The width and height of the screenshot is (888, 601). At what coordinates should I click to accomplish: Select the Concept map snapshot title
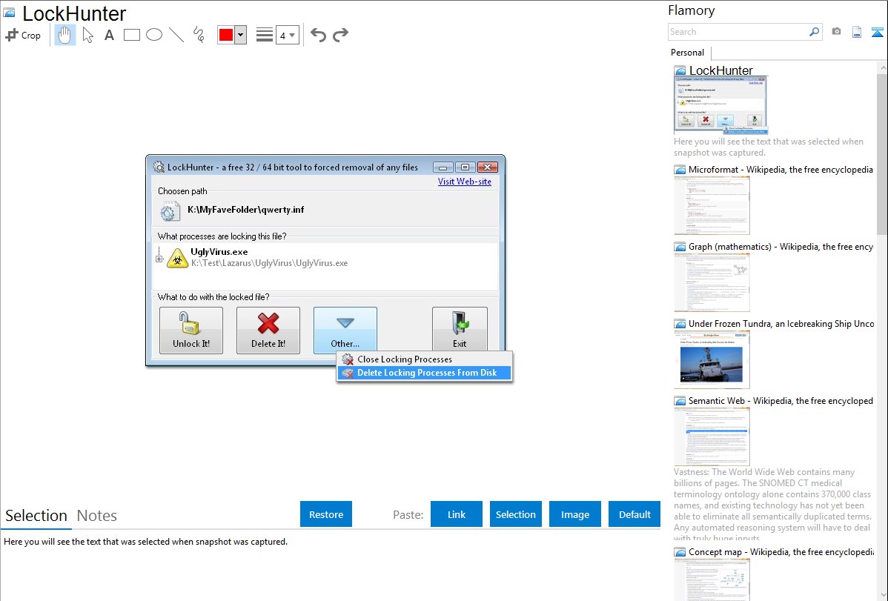pyautogui.click(x=781, y=551)
